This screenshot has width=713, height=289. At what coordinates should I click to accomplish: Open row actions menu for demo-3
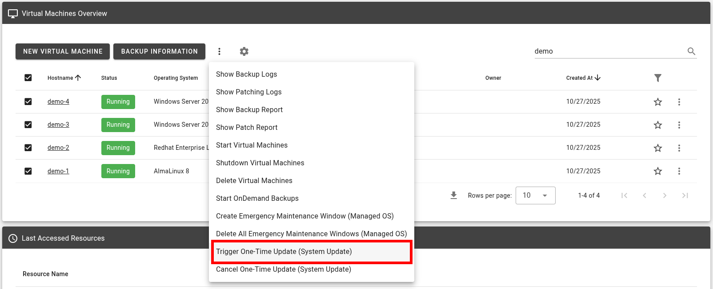tap(679, 125)
